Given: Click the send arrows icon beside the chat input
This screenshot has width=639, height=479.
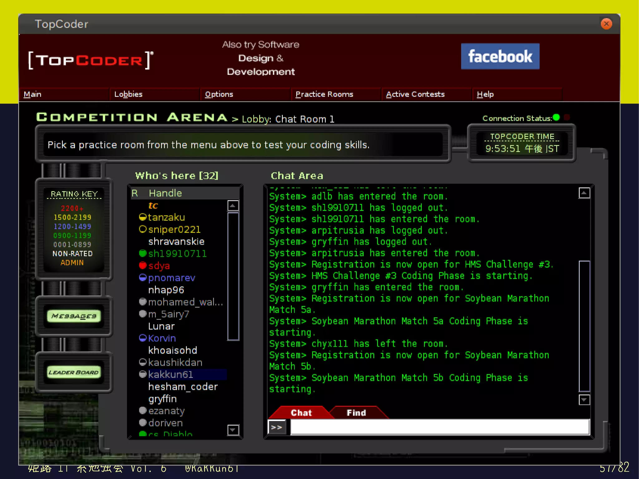Looking at the screenshot, I should (x=277, y=427).
